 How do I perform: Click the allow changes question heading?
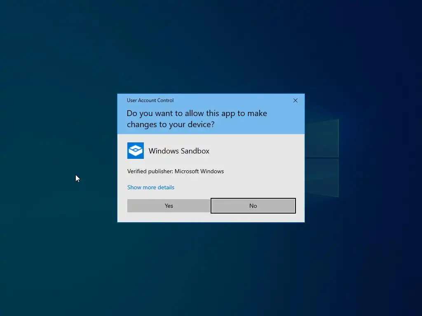click(x=197, y=119)
